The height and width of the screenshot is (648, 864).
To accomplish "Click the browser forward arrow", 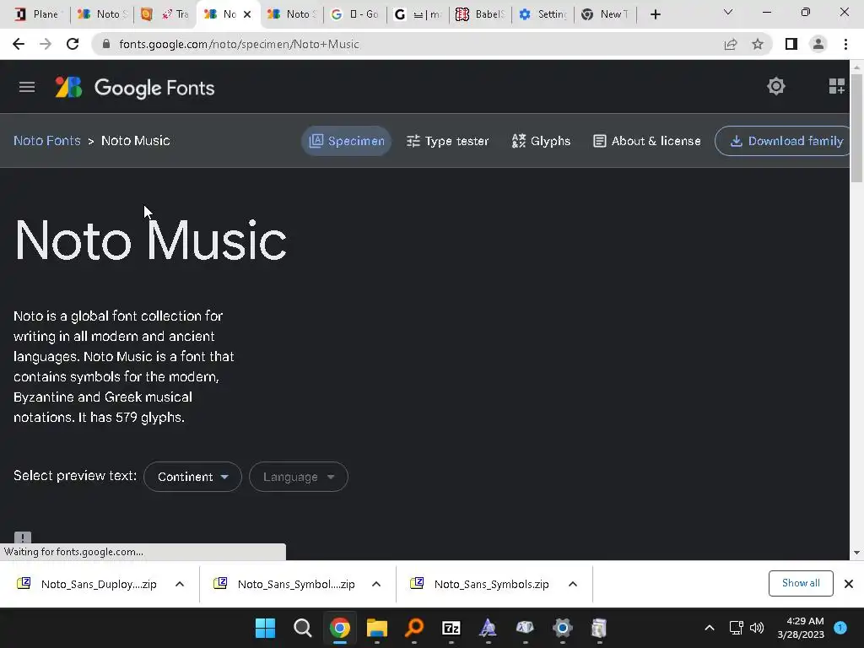I will click(46, 44).
